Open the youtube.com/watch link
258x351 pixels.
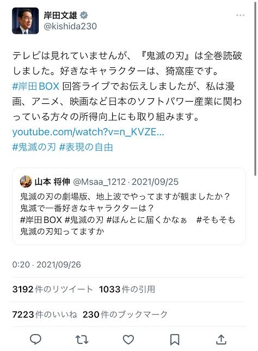pos(88,132)
